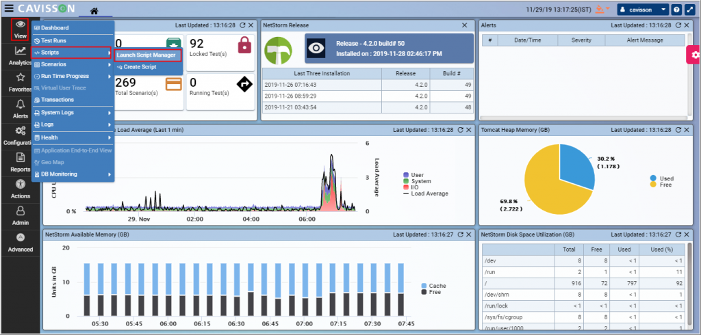
Task: Toggle full screen with the expand arrows icon
Action: pos(689,10)
